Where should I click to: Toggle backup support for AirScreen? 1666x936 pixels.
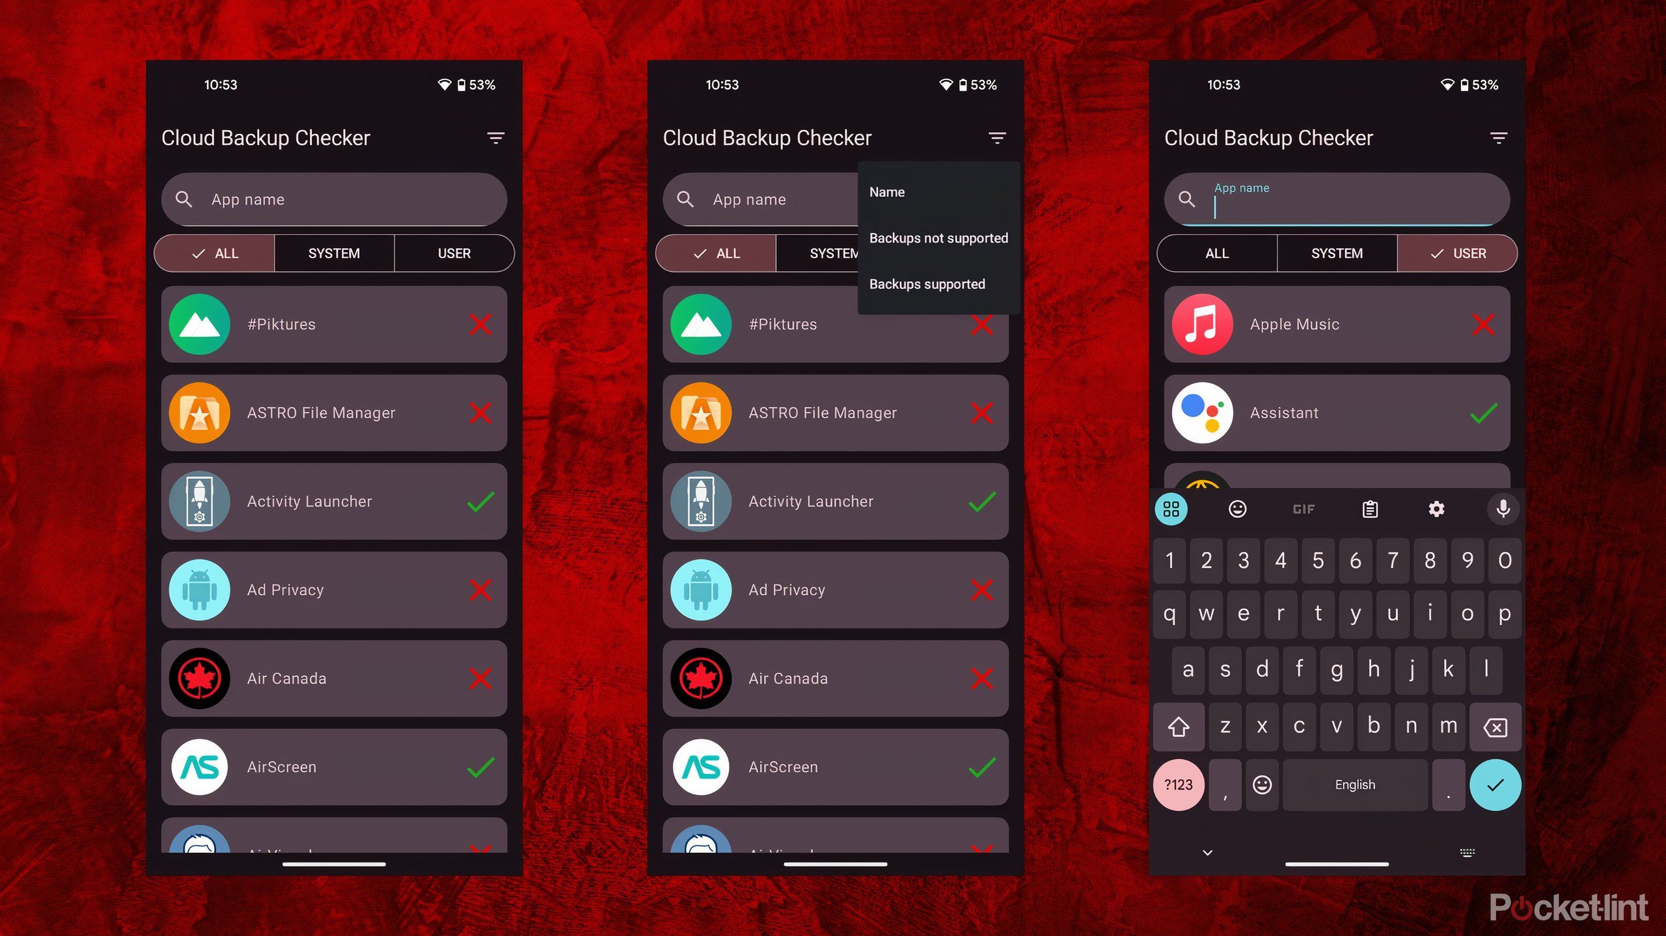(x=480, y=767)
